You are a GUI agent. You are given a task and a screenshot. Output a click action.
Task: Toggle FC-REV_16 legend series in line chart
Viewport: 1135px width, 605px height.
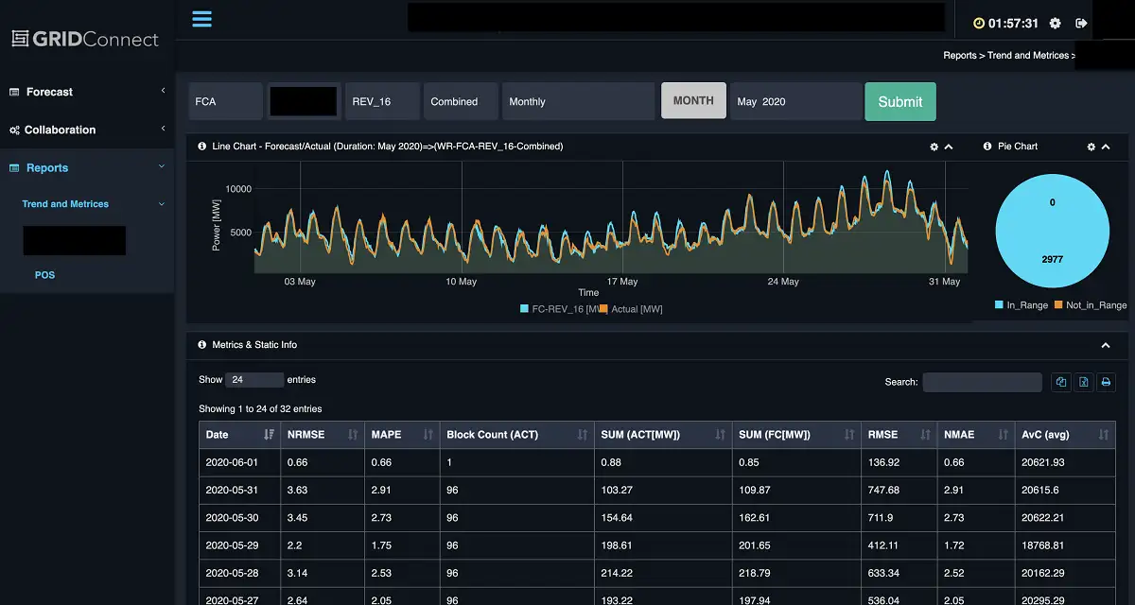(x=558, y=309)
